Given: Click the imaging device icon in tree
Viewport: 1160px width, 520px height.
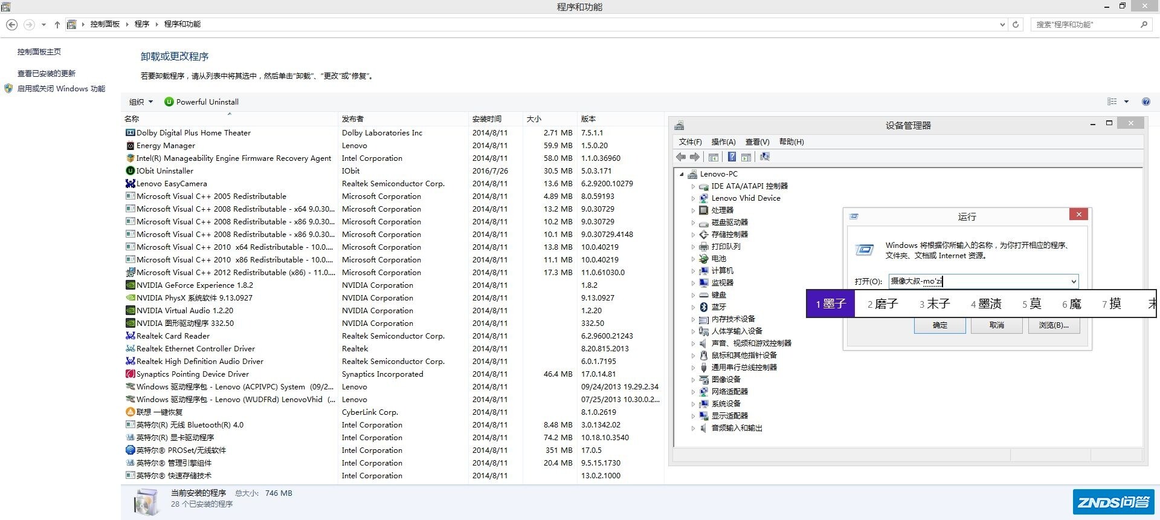Looking at the screenshot, I should pyautogui.click(x=704, y=380).
